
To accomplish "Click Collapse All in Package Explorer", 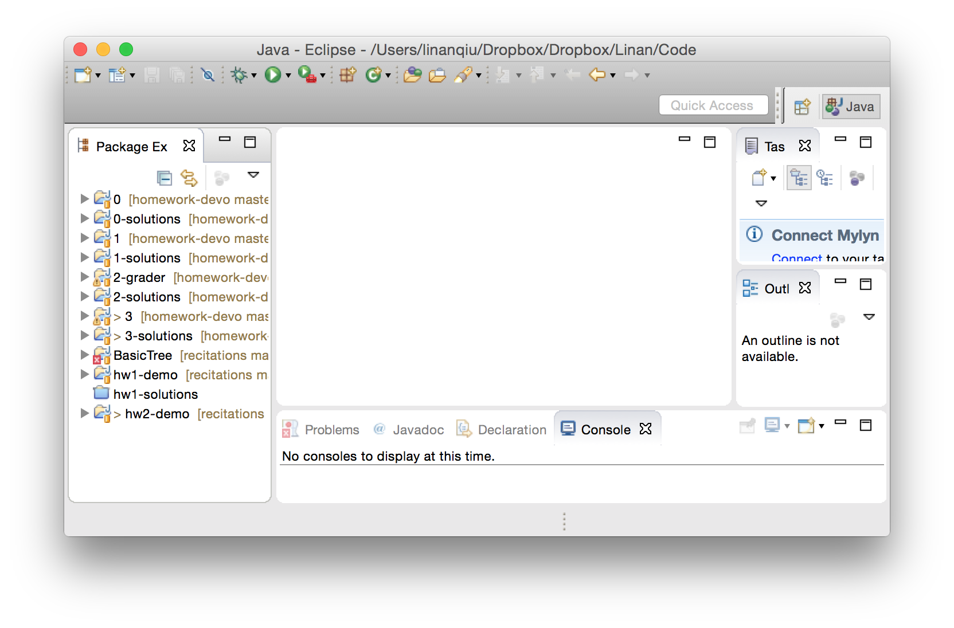I will pyautogui.click(x=165, y=178).
